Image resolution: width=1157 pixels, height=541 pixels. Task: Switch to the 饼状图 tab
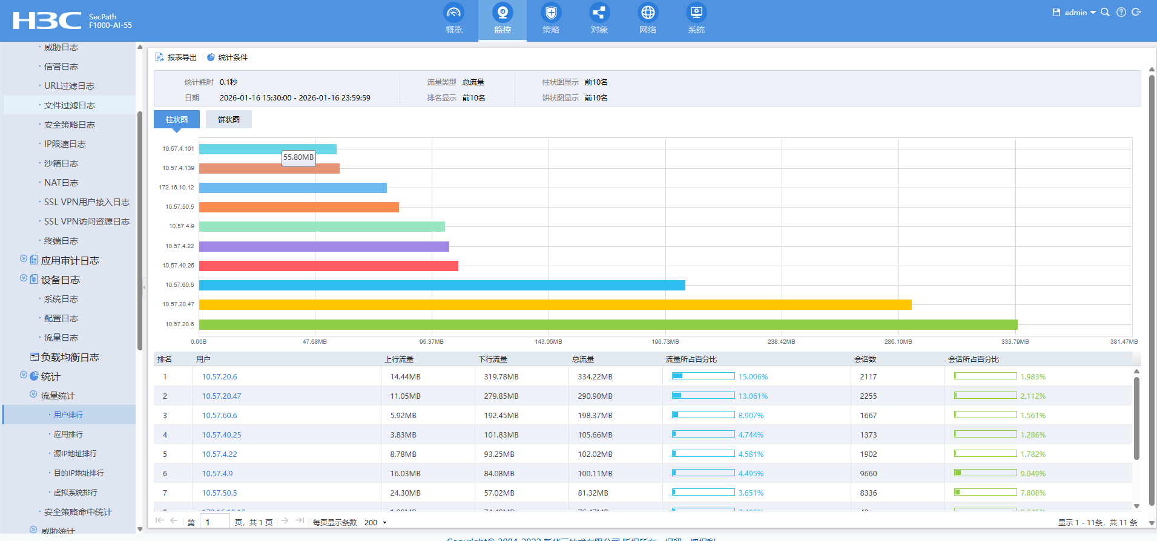tap(228, 120)
